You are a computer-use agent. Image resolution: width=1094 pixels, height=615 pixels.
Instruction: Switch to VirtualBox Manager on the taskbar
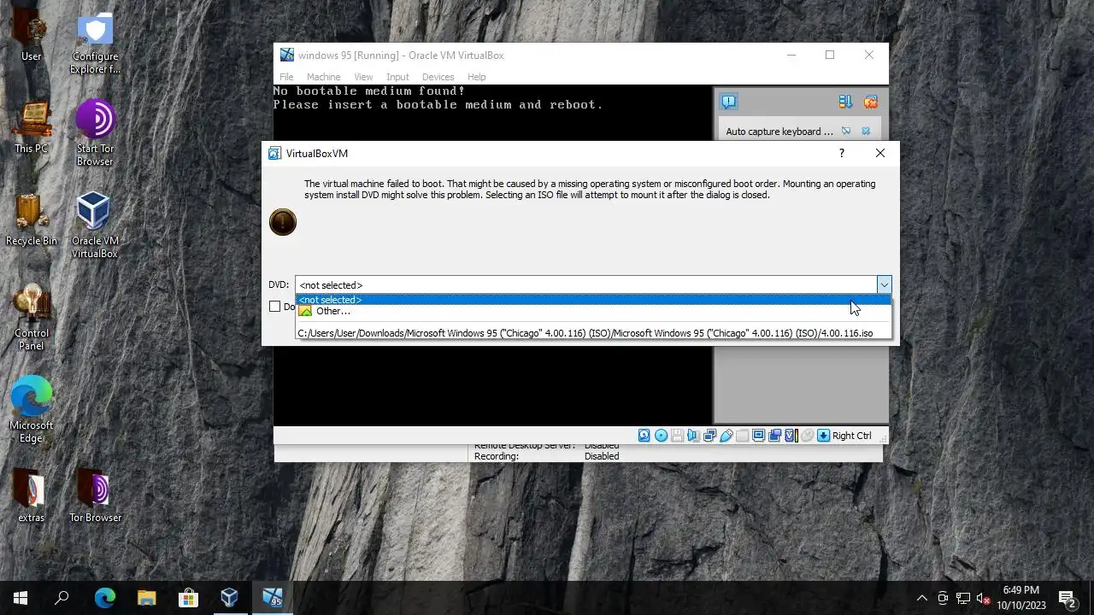pyautogui.click(x=229, y=598)
